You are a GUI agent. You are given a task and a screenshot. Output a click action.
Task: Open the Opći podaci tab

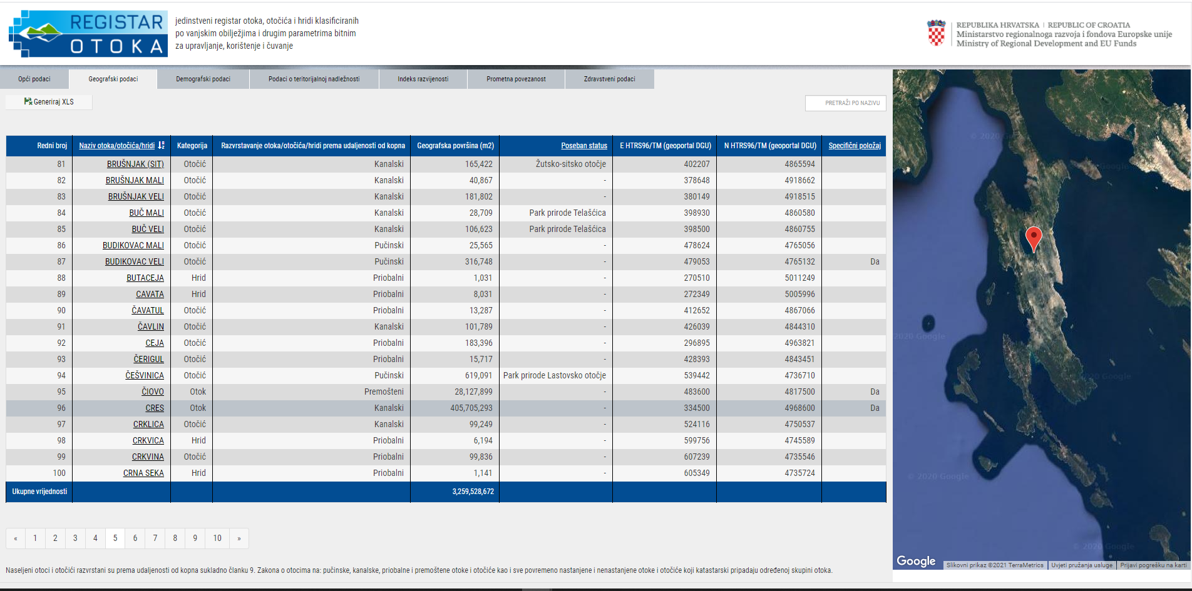pyautogui.click(x=34, y=79)
